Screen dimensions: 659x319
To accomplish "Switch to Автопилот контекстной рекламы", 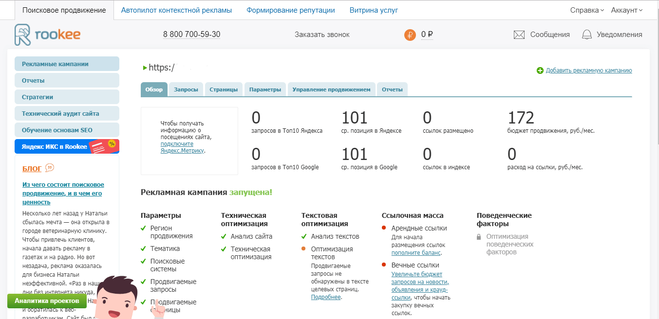I will pos(176,10).
